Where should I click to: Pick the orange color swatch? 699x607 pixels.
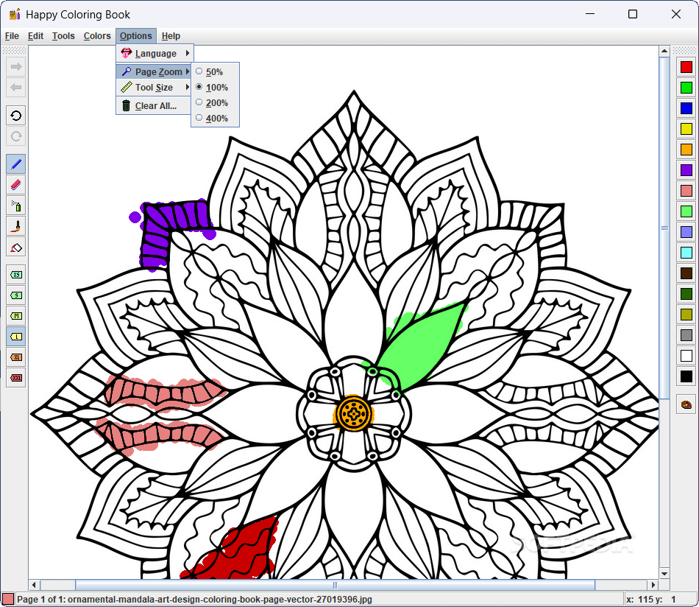click(686, 150)
